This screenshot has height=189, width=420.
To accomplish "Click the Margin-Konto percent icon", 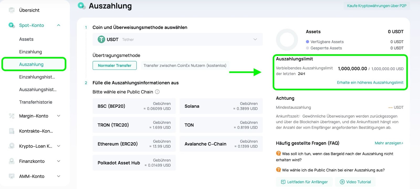I will [x=12, y=116].
